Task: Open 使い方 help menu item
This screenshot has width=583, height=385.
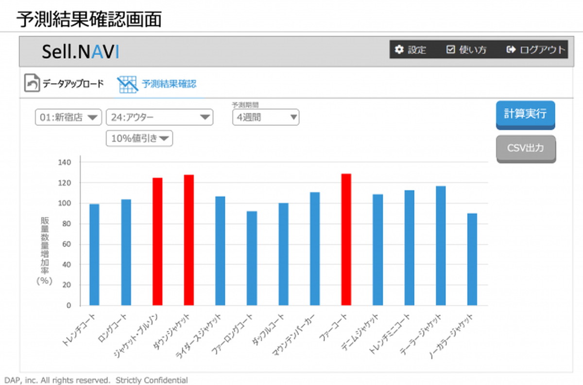Action: (473, 50)
